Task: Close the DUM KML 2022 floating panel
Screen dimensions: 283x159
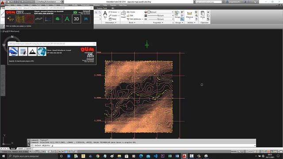Action: click(x=94, y=44)
